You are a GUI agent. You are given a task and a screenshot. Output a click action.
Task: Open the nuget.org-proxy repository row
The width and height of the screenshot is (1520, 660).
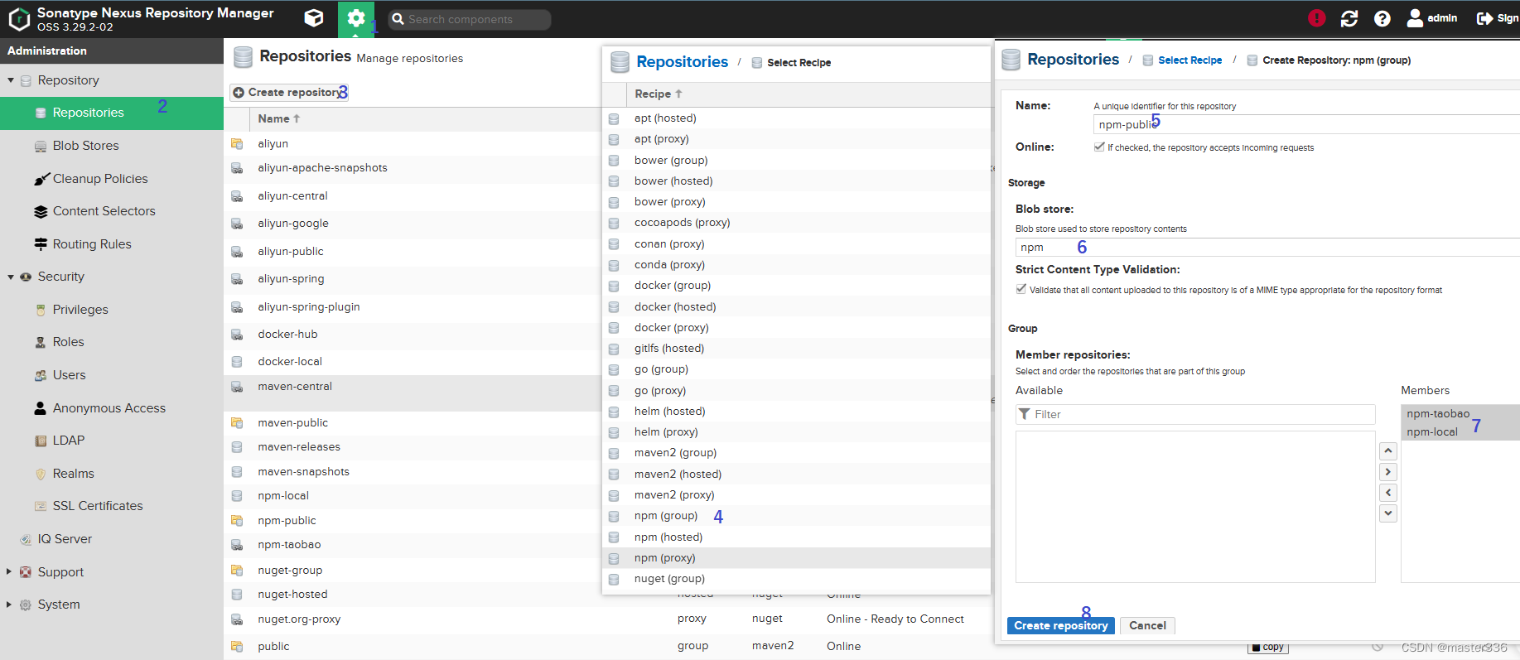coord(299,619)
